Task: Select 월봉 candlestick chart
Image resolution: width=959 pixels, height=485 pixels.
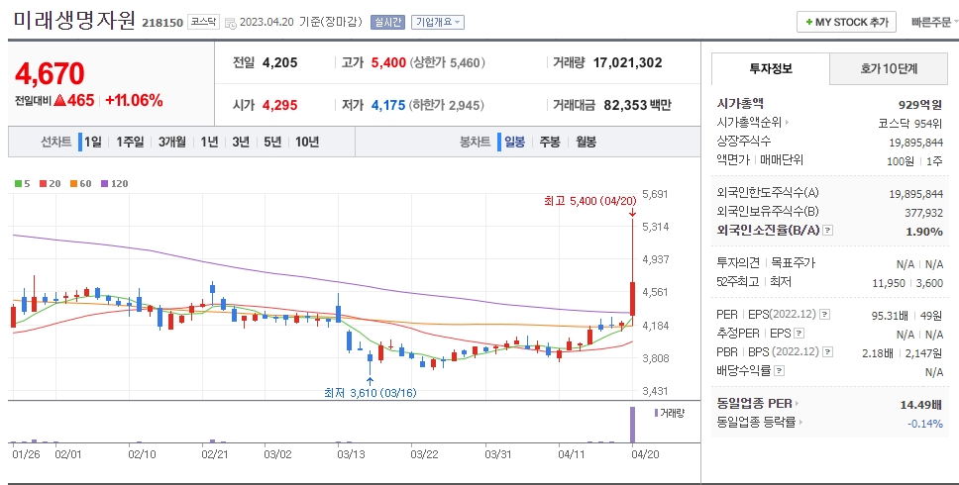Action: pyautogui.click(x=586, y=143)
